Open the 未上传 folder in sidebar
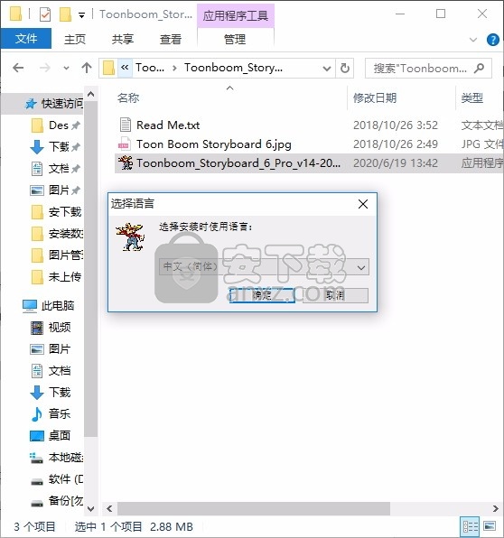Viewport: 504px width, 538px height. (x=56, y=276)
